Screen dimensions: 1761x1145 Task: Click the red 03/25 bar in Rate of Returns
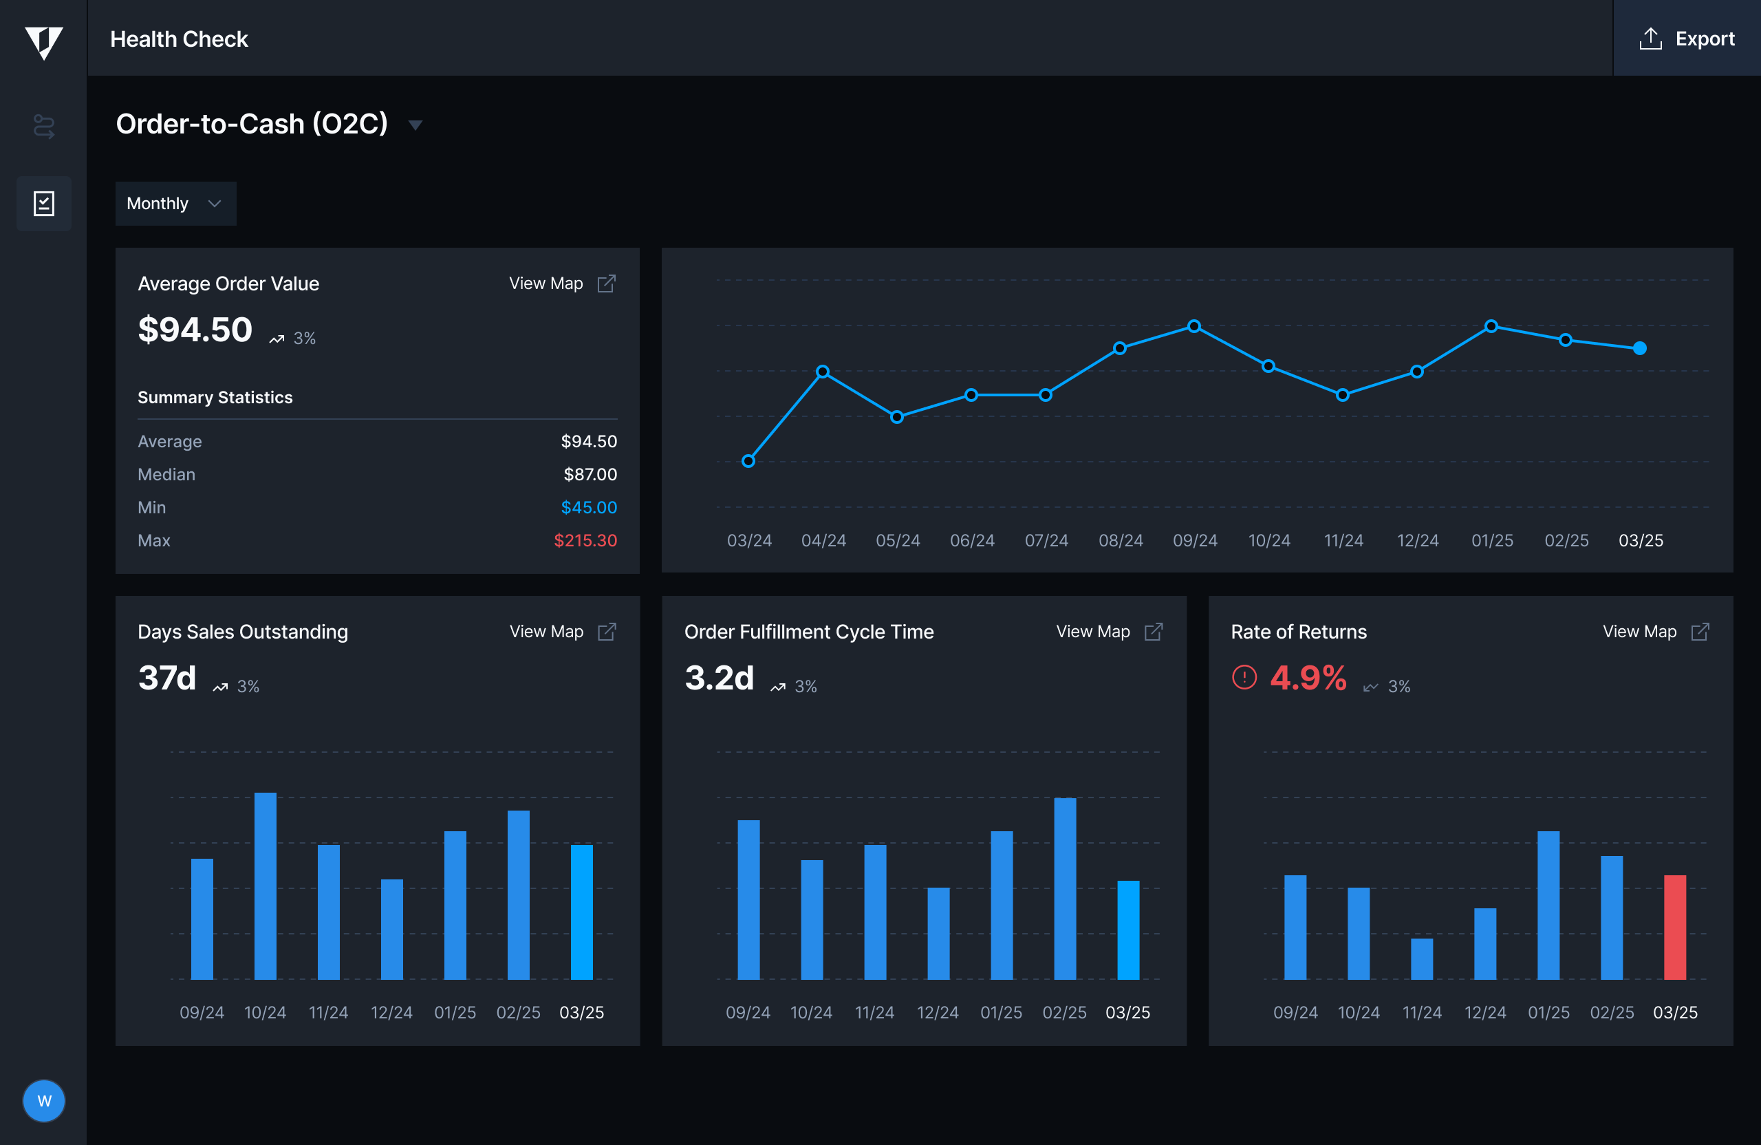coord(1674,927)
